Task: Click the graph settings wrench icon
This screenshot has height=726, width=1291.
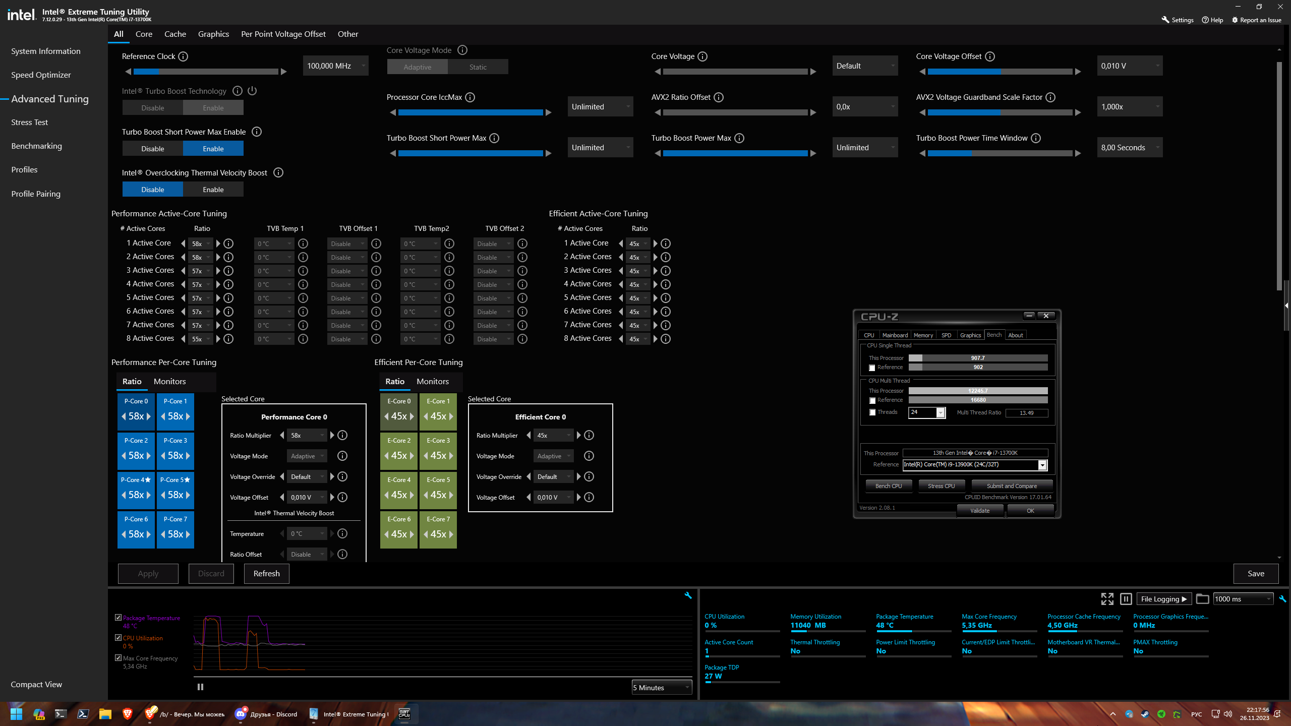Action: pyautogui.click(x=688, y=595)
